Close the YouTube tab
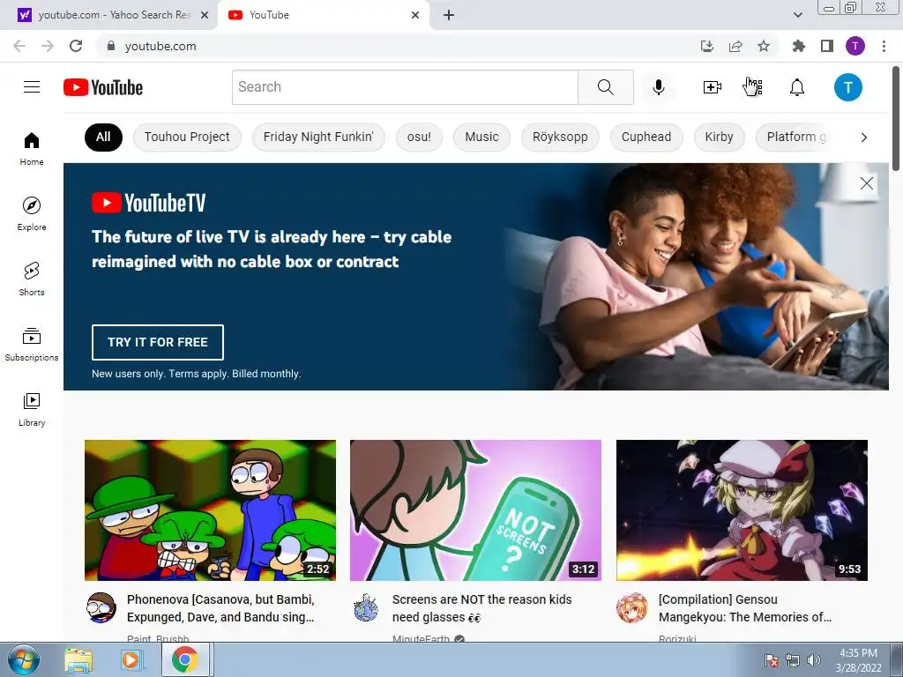 point(415,15)
